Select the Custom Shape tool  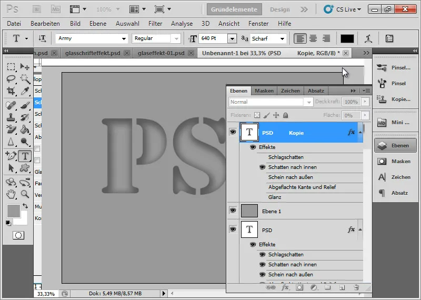25,168
